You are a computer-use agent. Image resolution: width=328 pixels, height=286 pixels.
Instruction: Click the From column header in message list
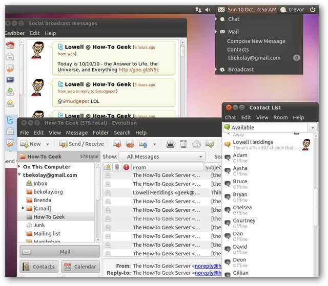[x=168, y=167]
